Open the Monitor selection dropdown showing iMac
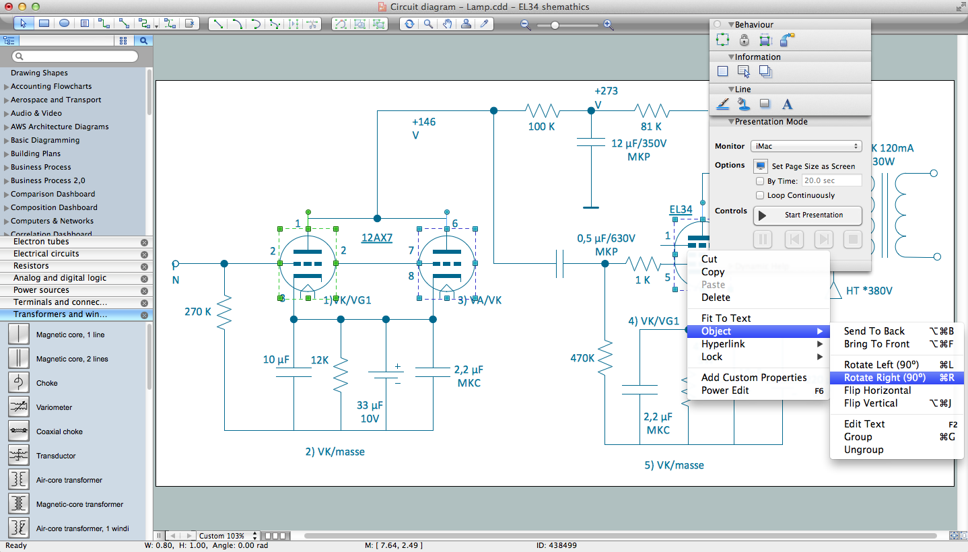The image size is (968, 552). point(806,145)
